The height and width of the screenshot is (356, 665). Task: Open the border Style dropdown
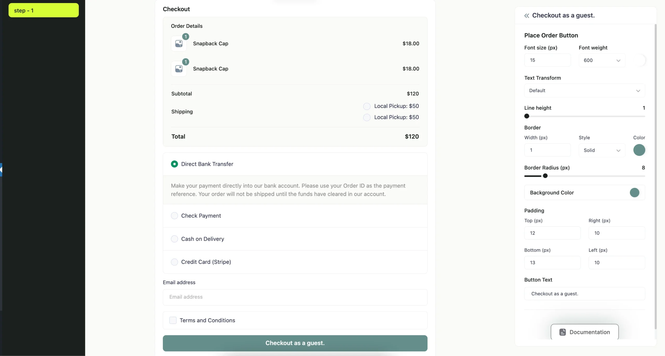click(x=602, y=150)
